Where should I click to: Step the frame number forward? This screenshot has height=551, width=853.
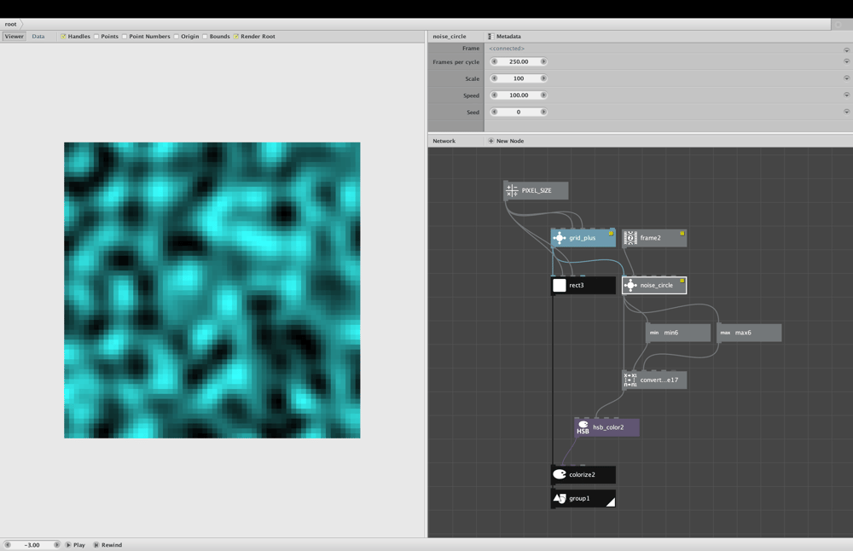56,544
